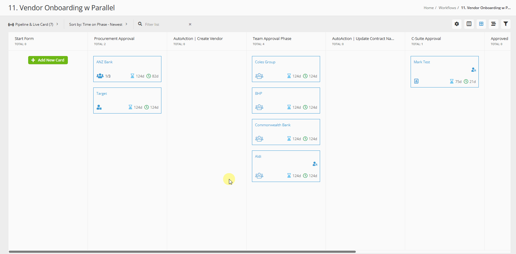Click the hourglass icon on BHP card
The height and width of the screenshot is (254, 516).
[289, 107]
